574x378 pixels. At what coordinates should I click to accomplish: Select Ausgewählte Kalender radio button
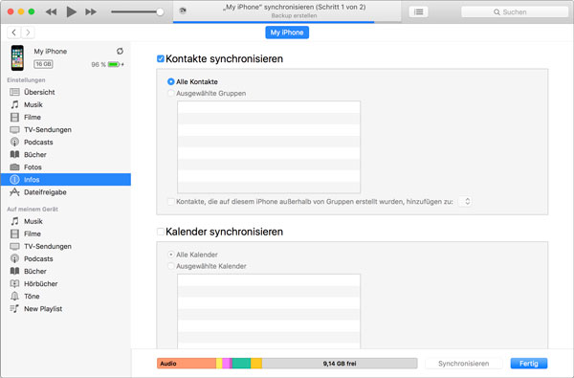(170, 266)
